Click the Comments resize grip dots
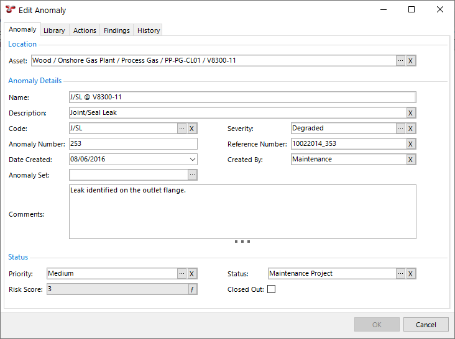455x339 pixels. pos(242,242)
